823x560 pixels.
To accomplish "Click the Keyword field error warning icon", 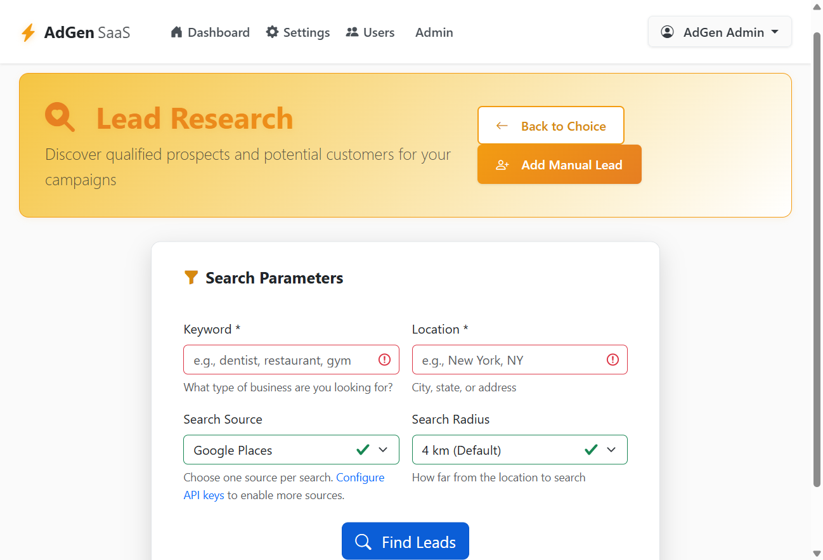I will [x=384, y=360].
